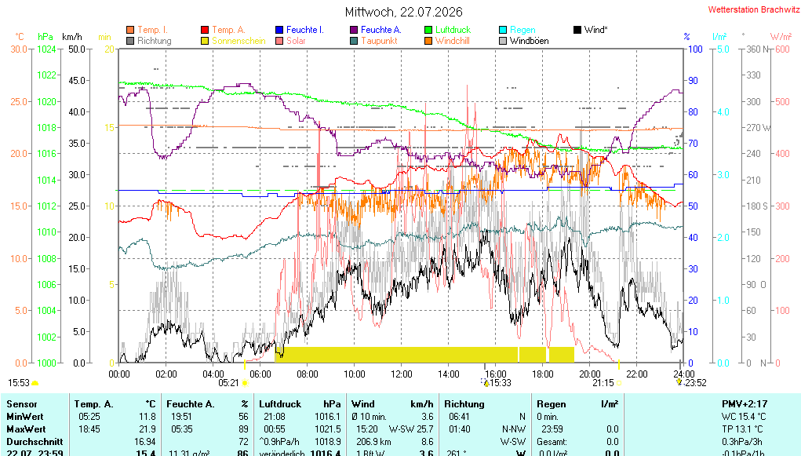The height and width of the screenshot is (456, 801).
Task: Click the red Temp. A. legend swatch
Action: click(205, 30)
